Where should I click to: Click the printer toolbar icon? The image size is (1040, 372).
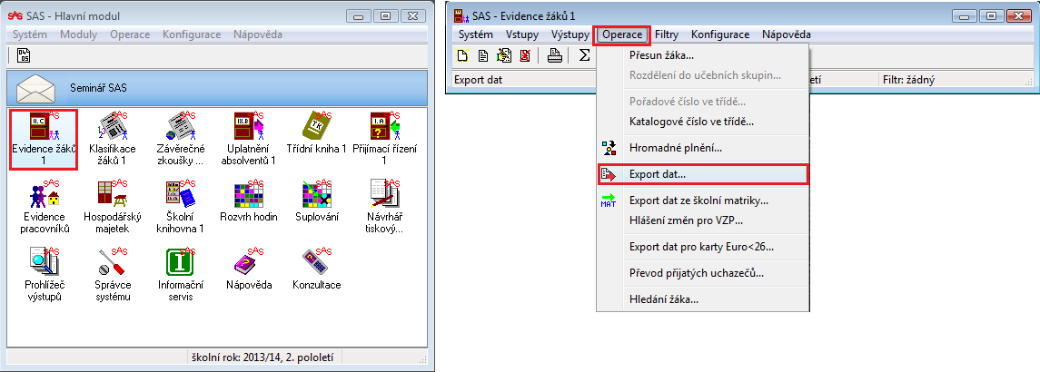click(x=554, y=55)
